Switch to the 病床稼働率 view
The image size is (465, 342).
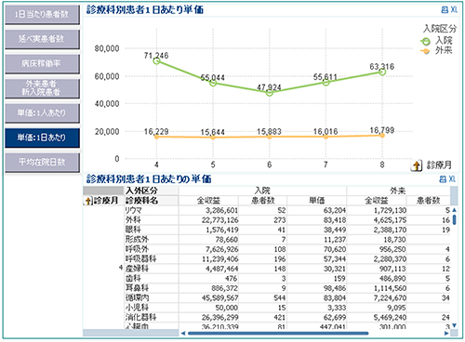[42, 63]
